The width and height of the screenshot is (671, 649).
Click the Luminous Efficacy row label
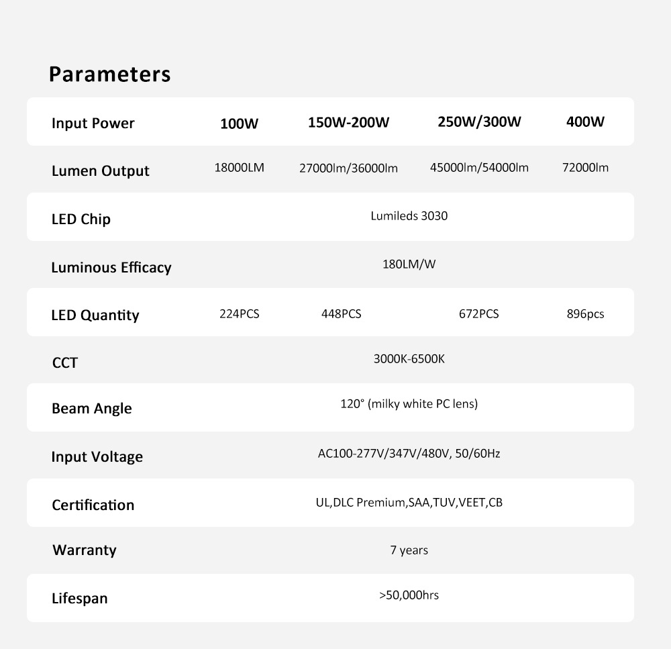point(111,268)
